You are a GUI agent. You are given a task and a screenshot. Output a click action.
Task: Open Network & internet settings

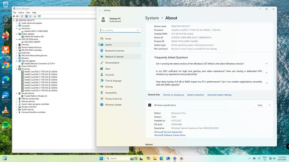pos(120,57)
